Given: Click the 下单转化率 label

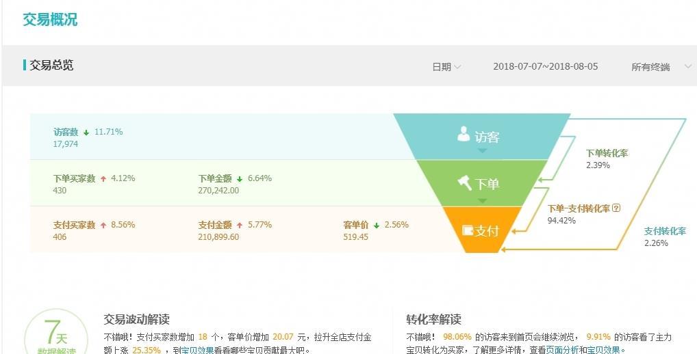Looking at the screenshot, I should tap(607, 153).
